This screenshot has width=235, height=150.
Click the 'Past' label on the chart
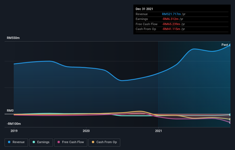(225, 45)
